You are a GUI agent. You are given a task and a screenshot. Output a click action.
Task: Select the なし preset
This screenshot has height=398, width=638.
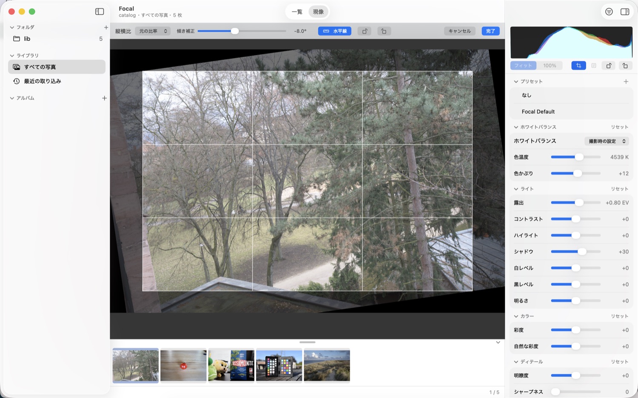coord(571,96)
